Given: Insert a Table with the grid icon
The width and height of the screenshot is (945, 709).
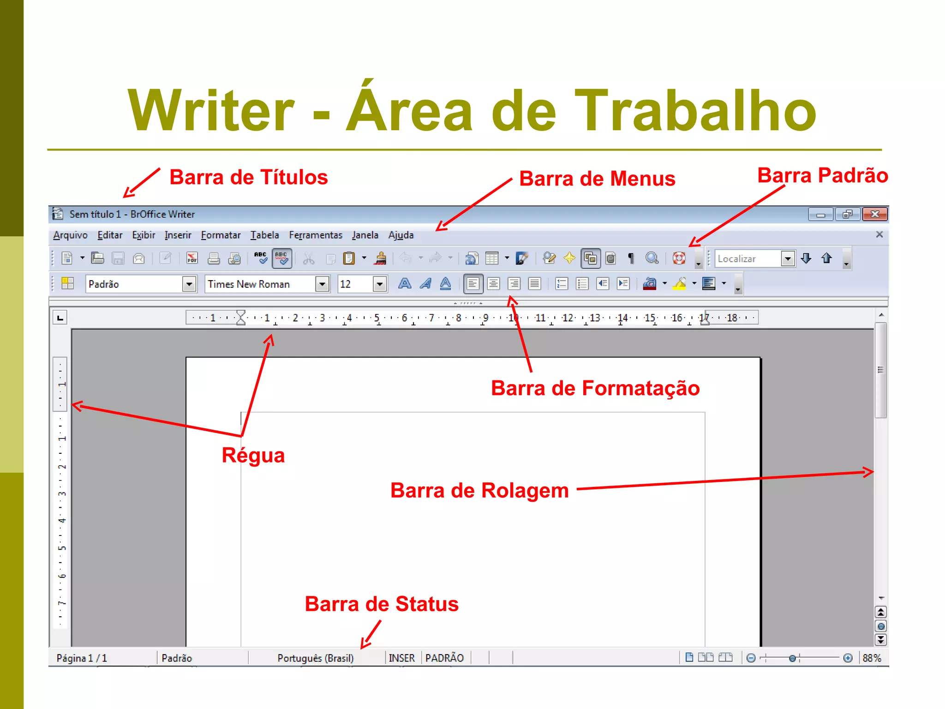Looking at the screenshot, I should tap(492, 258).
